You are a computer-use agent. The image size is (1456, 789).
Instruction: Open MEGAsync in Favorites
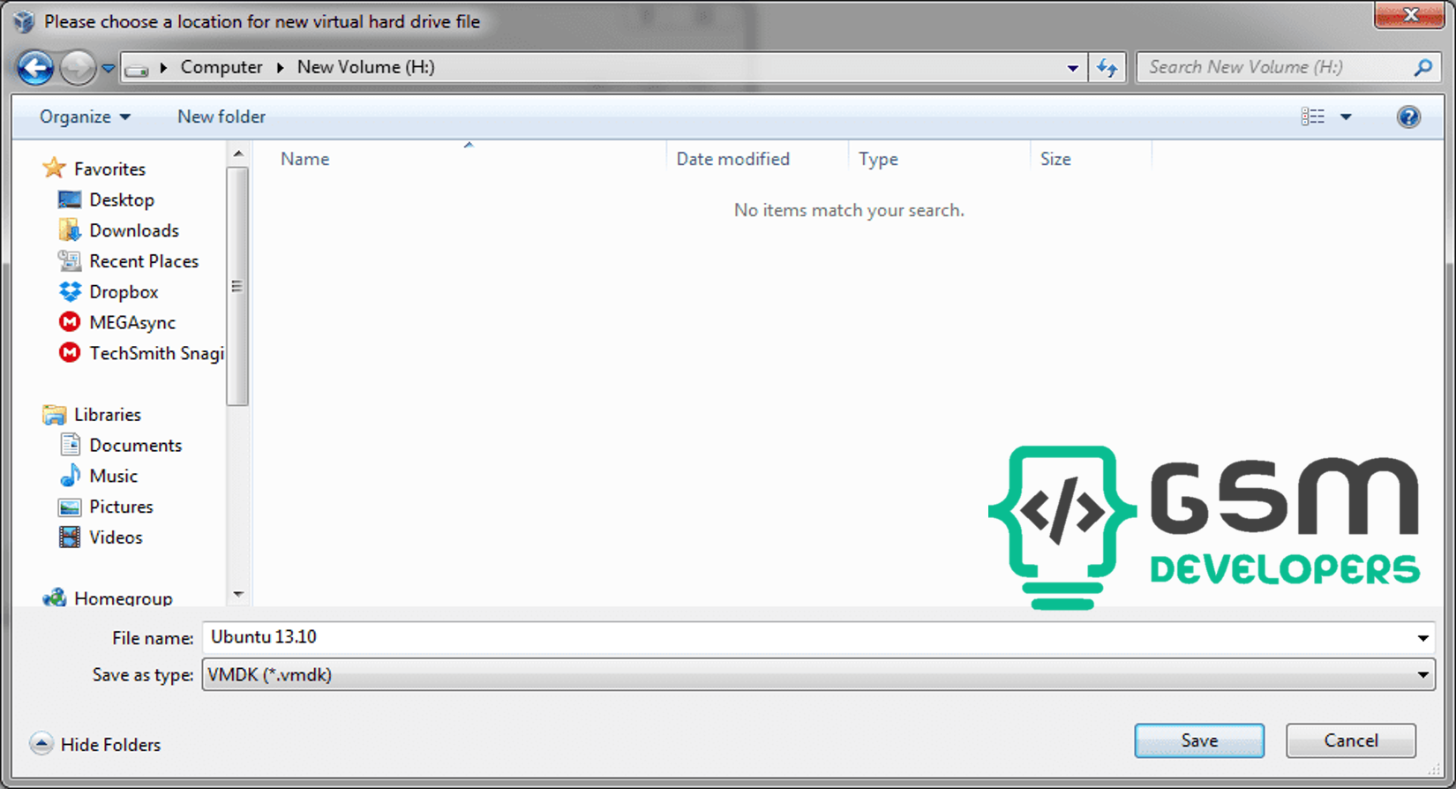point(132,323)
